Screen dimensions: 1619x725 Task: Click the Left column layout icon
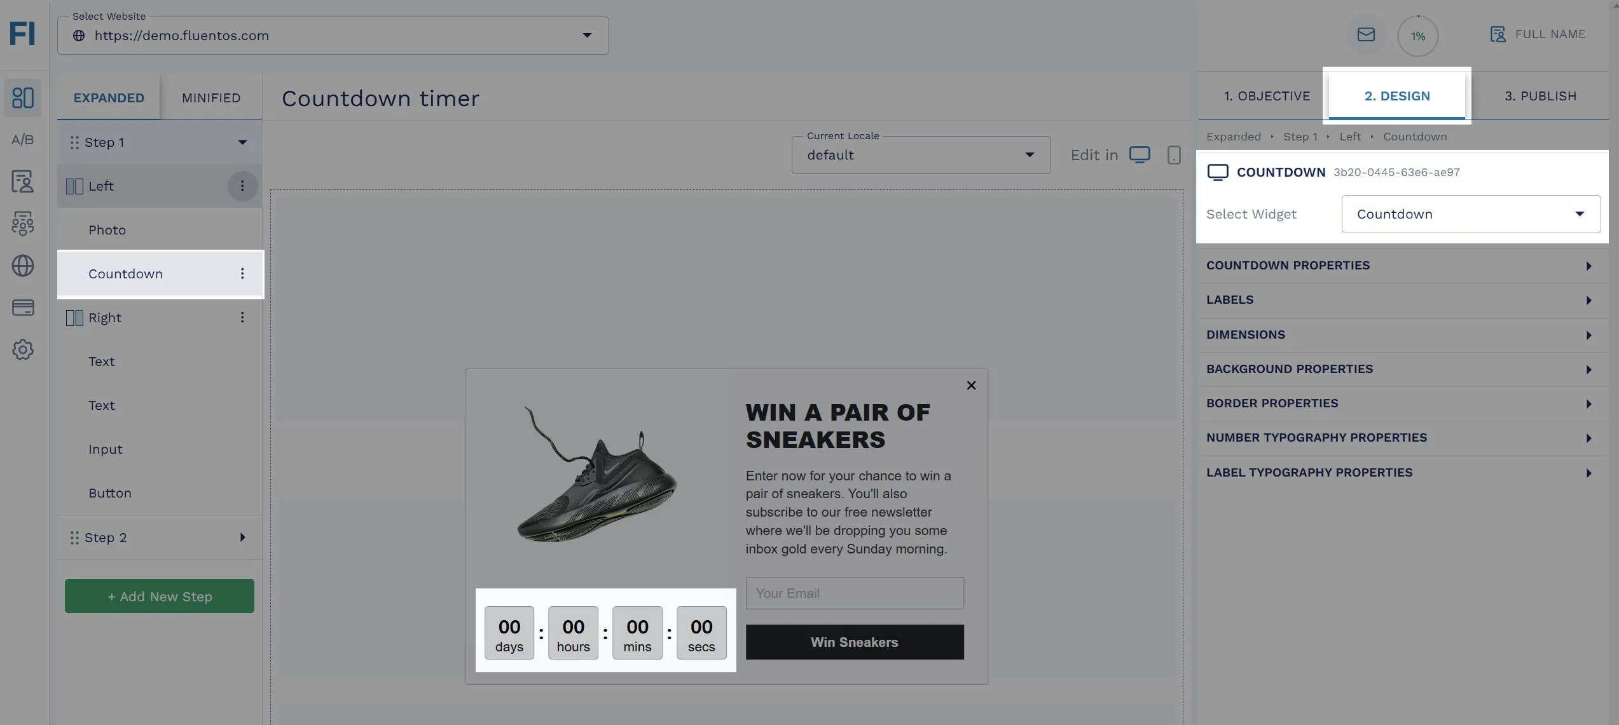click(x=74, y=186)
